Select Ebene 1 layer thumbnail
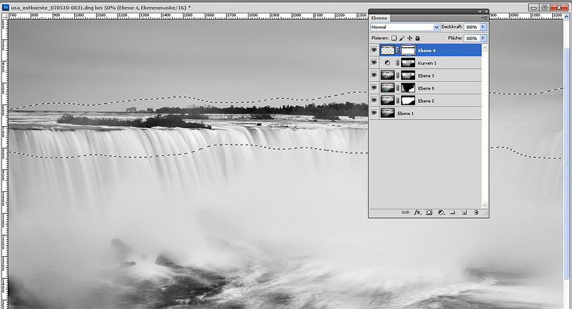The width and height of the screenshot is (572, 309). pyautogui.click(x=388, y=114)
